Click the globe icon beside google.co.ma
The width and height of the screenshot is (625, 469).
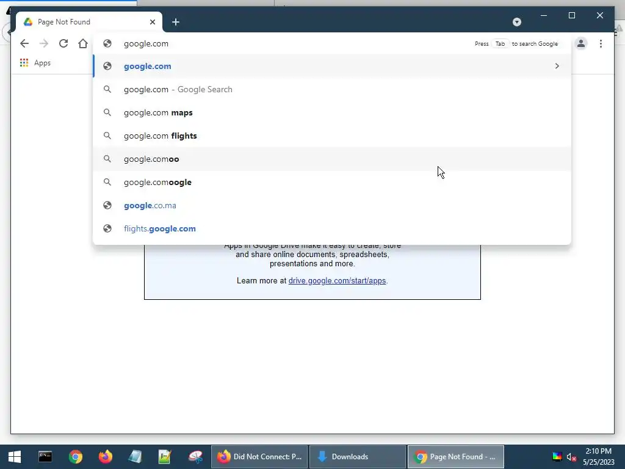(107, 205)
